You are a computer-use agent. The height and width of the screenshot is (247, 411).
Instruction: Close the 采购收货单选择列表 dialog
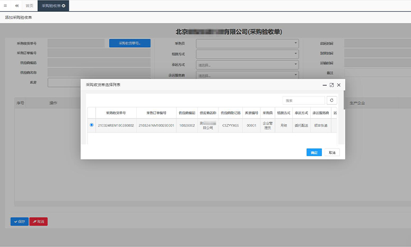(x=338, y=85)
